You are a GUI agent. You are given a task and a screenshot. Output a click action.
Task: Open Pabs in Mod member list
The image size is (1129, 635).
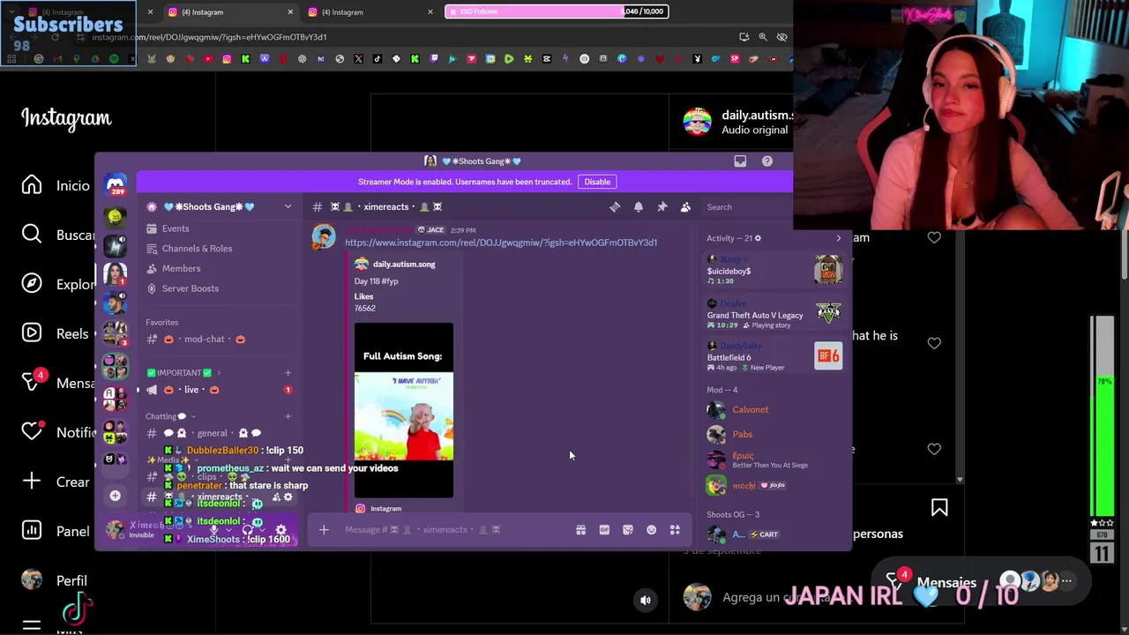click(743, 434)
